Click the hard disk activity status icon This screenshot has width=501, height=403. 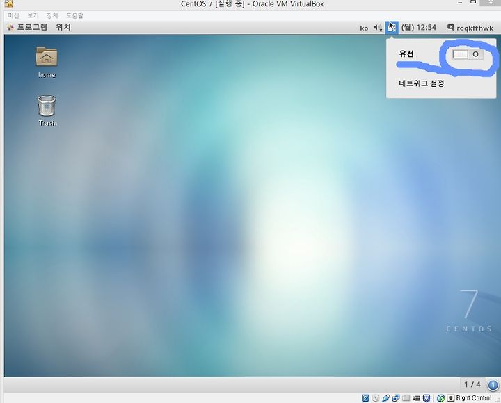click(365, 398)
